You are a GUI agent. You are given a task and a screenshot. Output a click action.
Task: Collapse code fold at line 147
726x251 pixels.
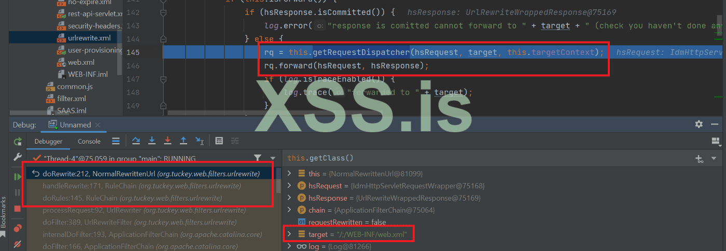click(163, 79)
